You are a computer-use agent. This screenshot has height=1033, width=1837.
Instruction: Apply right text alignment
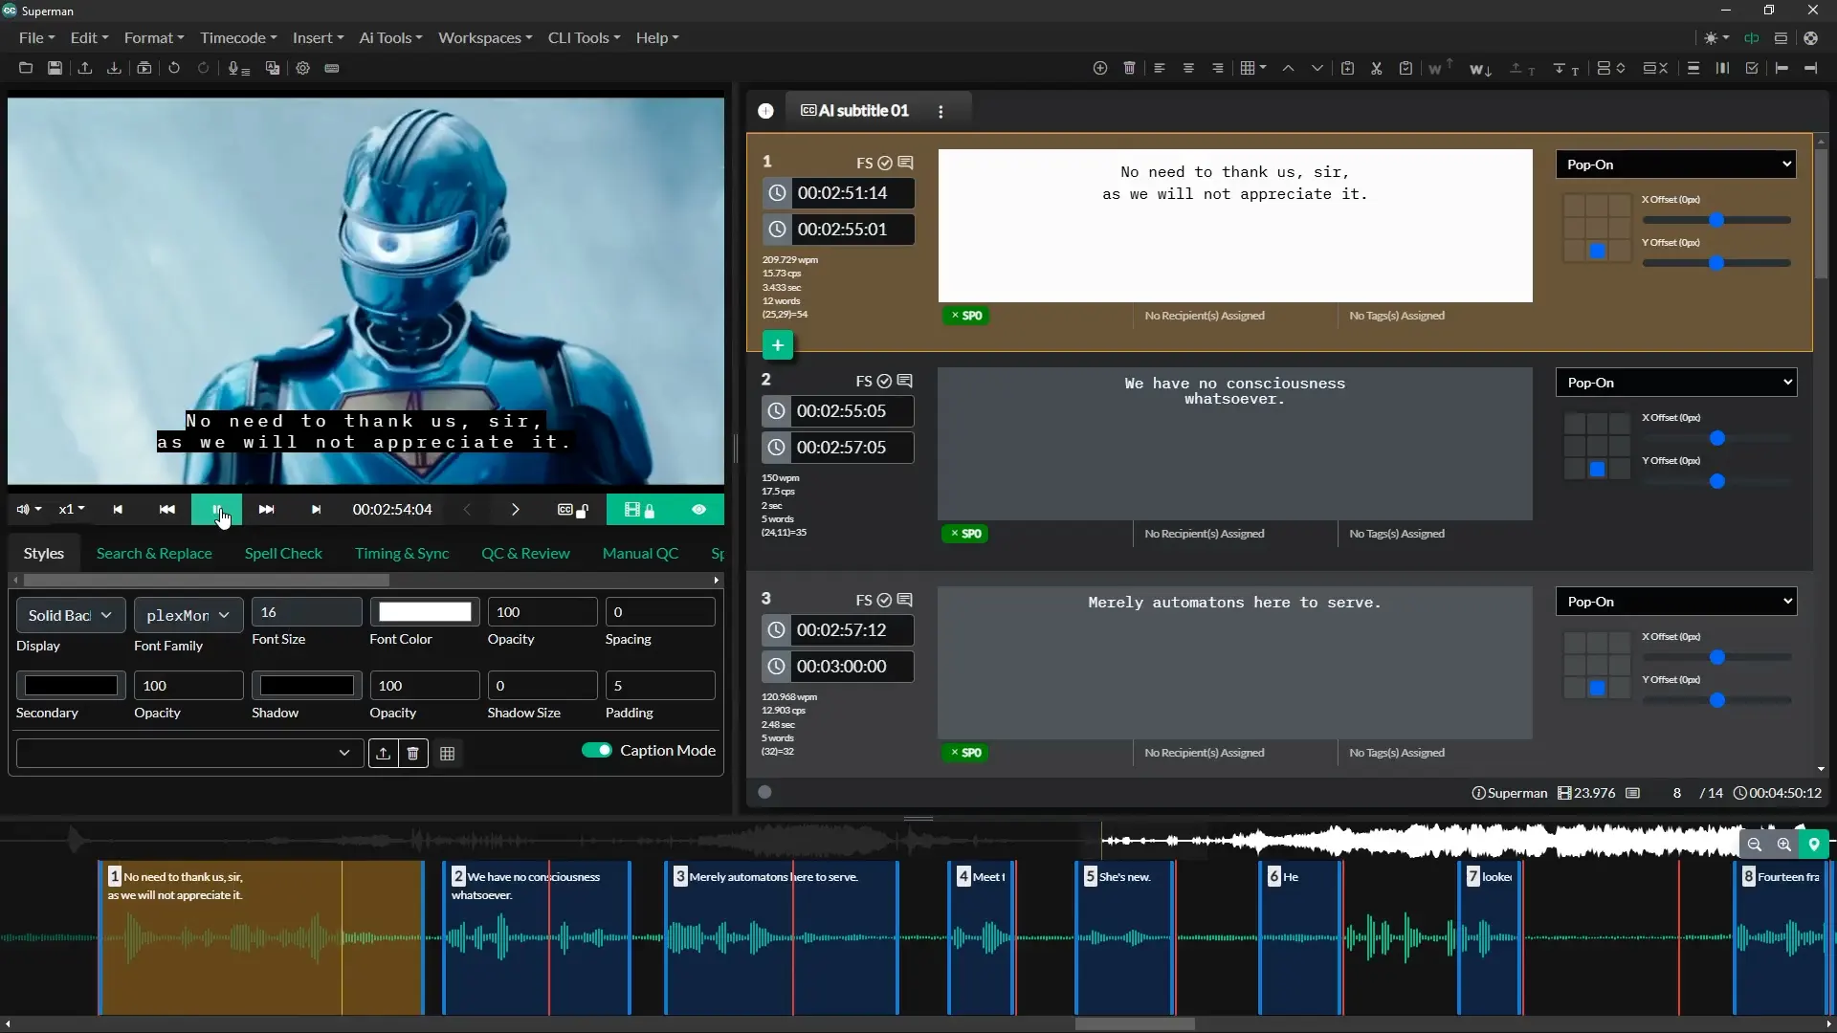pyautogui.click(x=1218, y=68)
